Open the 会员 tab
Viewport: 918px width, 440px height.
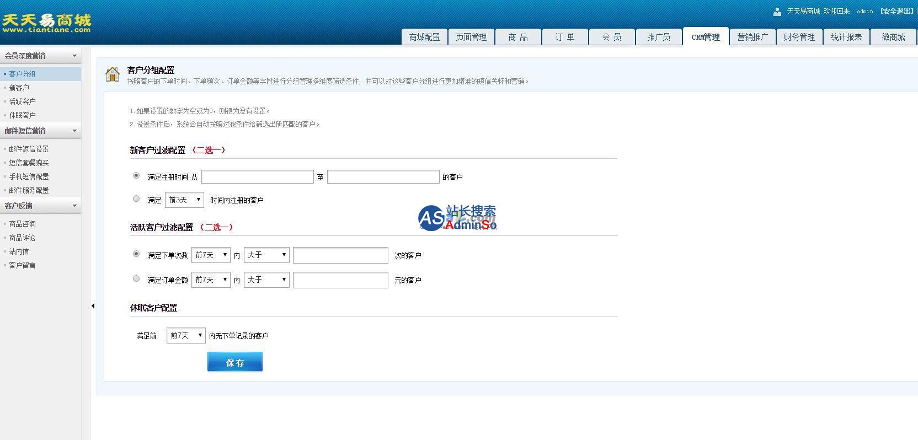[612, 37]
